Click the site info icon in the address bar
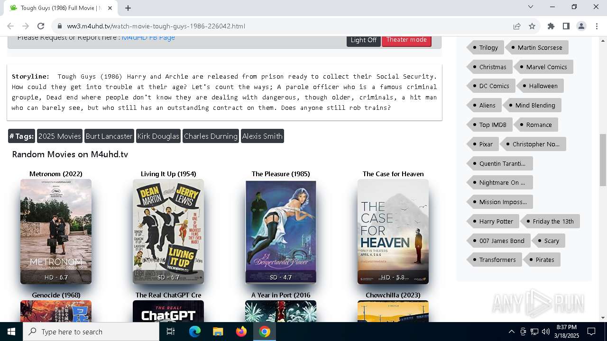 [x=59, y=26]
